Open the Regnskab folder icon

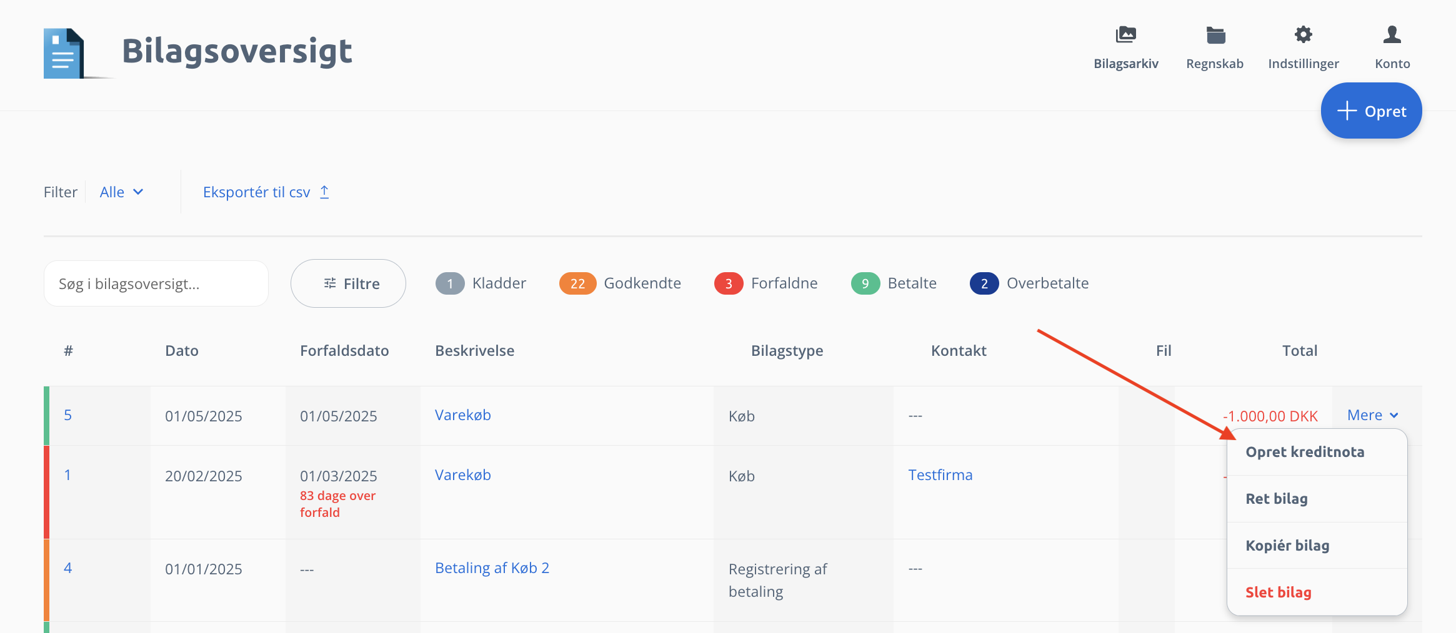(x=1215, y=35)
